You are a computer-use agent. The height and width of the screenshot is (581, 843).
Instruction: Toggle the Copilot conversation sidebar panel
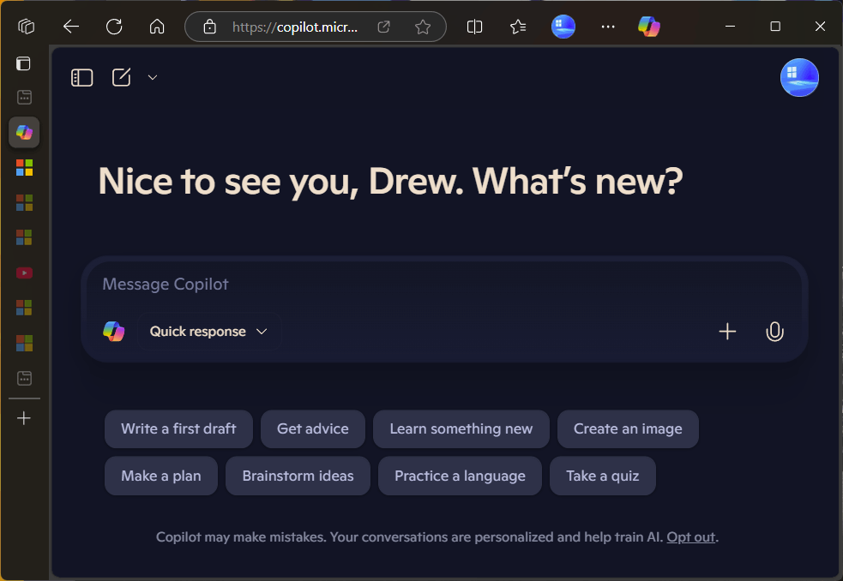82,77
